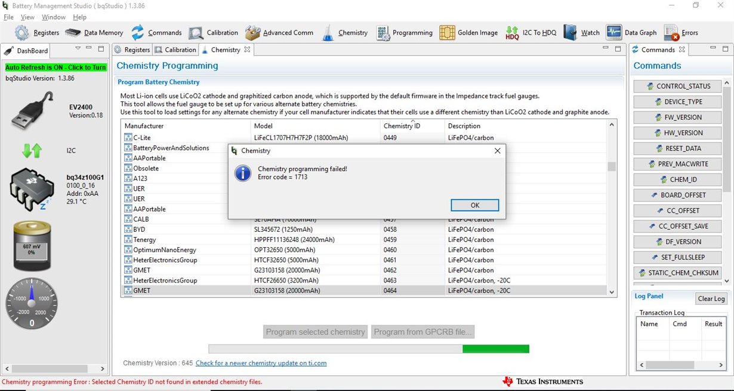Image resolution: width=734 pixels, height=391 pixels.
Task: Minimize the Chemistry editor area
Action: click(x=607, y=48)
